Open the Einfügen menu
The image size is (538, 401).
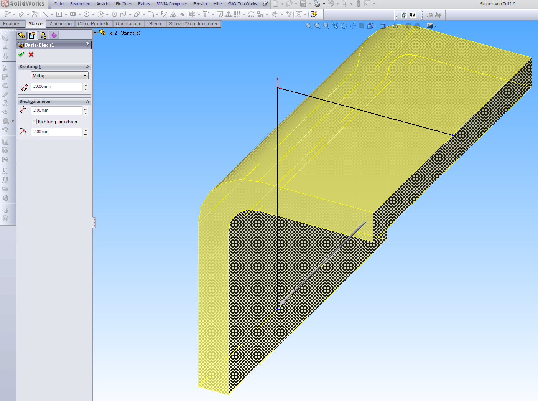click(x=123, y=4)
